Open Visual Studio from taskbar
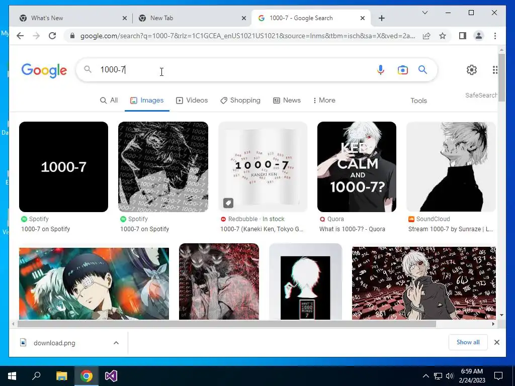This screenshot has height=386, width=515. 111,376
